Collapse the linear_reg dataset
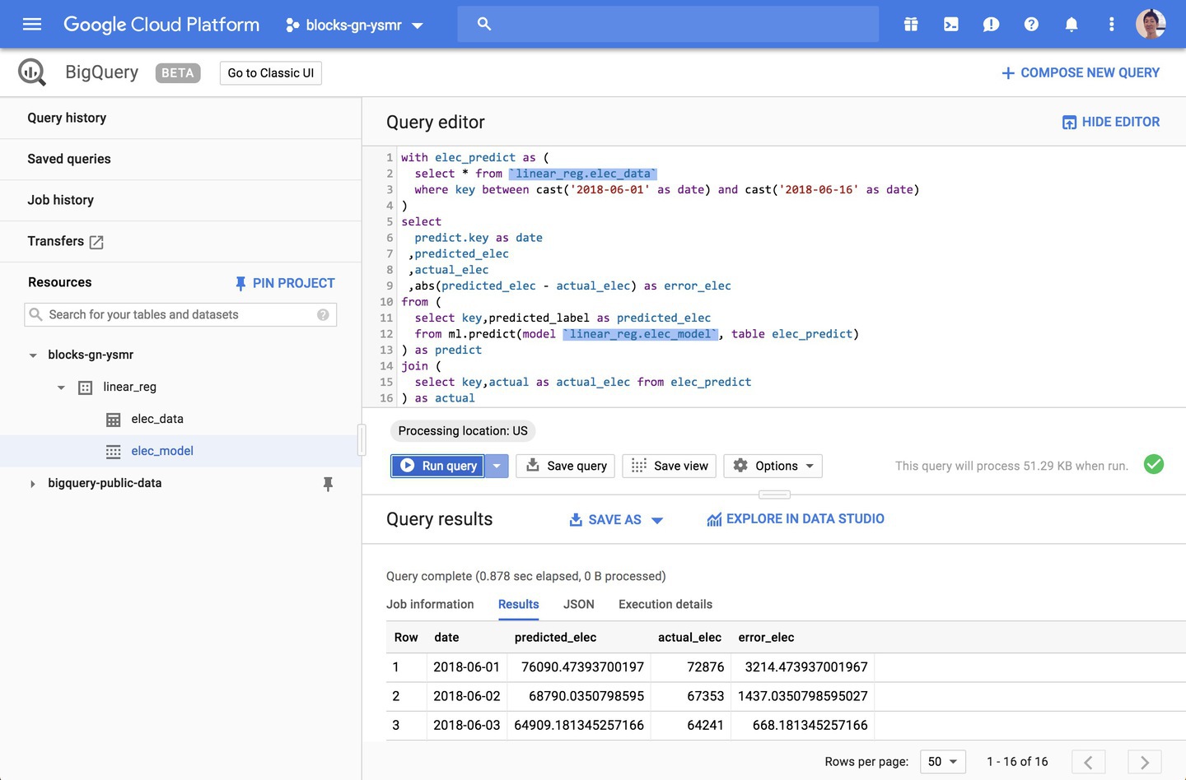This screenshot has width=1186, height=780. [x=61, y=388]
